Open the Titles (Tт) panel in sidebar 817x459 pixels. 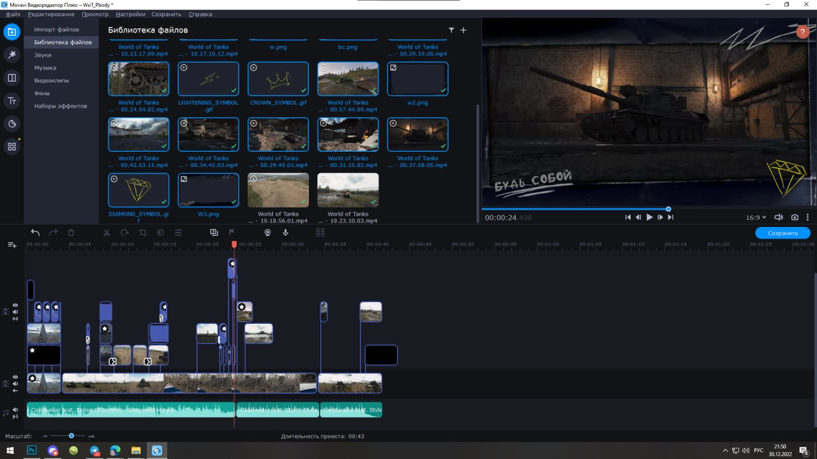tap(11, 101)
